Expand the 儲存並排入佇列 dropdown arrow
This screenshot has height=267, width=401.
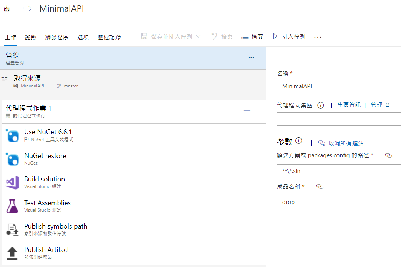[198, 36]
